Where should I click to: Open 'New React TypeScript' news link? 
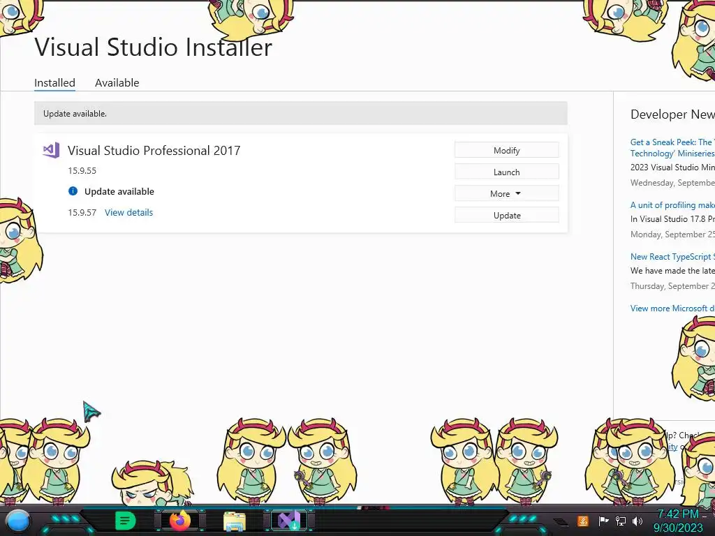(x=672, y=257)
